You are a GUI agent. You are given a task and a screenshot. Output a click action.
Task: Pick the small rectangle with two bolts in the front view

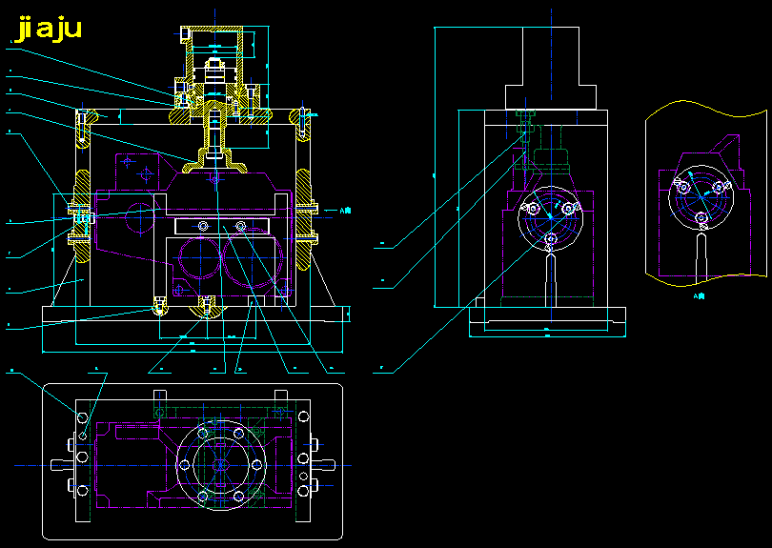coord(222,226)
